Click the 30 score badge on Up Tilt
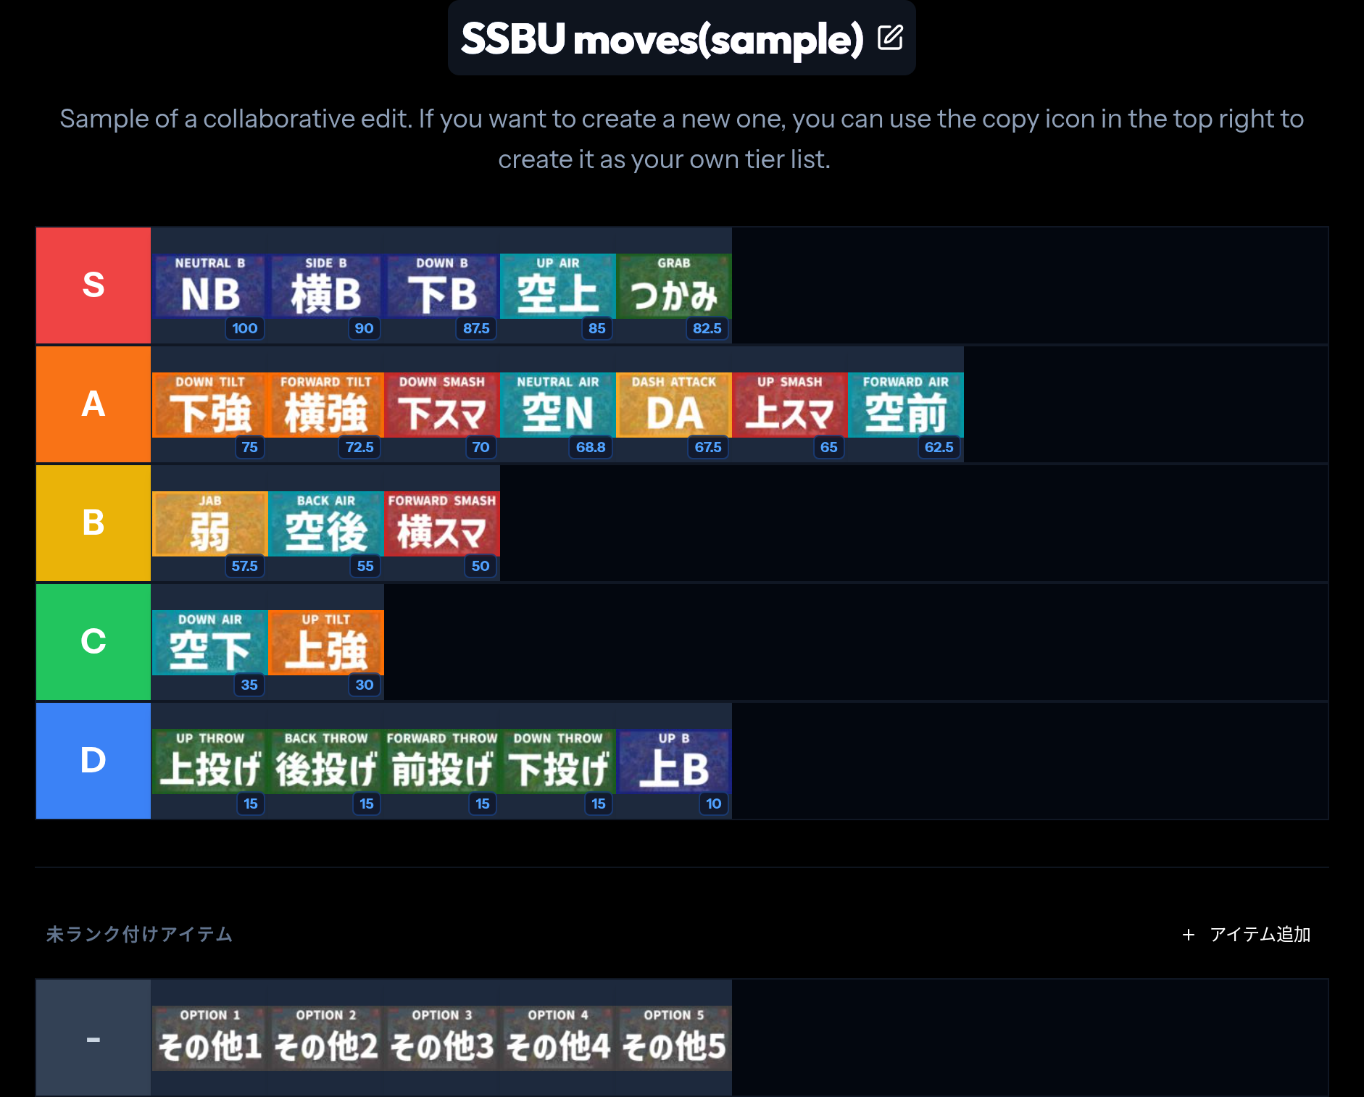Image resolution: width=1364 pixels, height=1097 pixels. (x=365, y=685)
